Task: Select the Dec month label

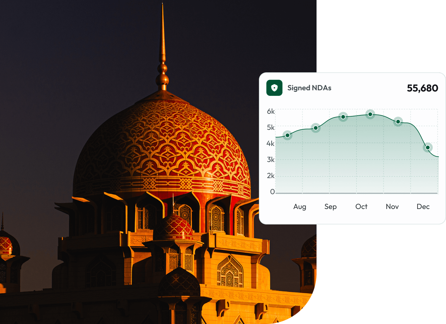Action: click(423, 207)
